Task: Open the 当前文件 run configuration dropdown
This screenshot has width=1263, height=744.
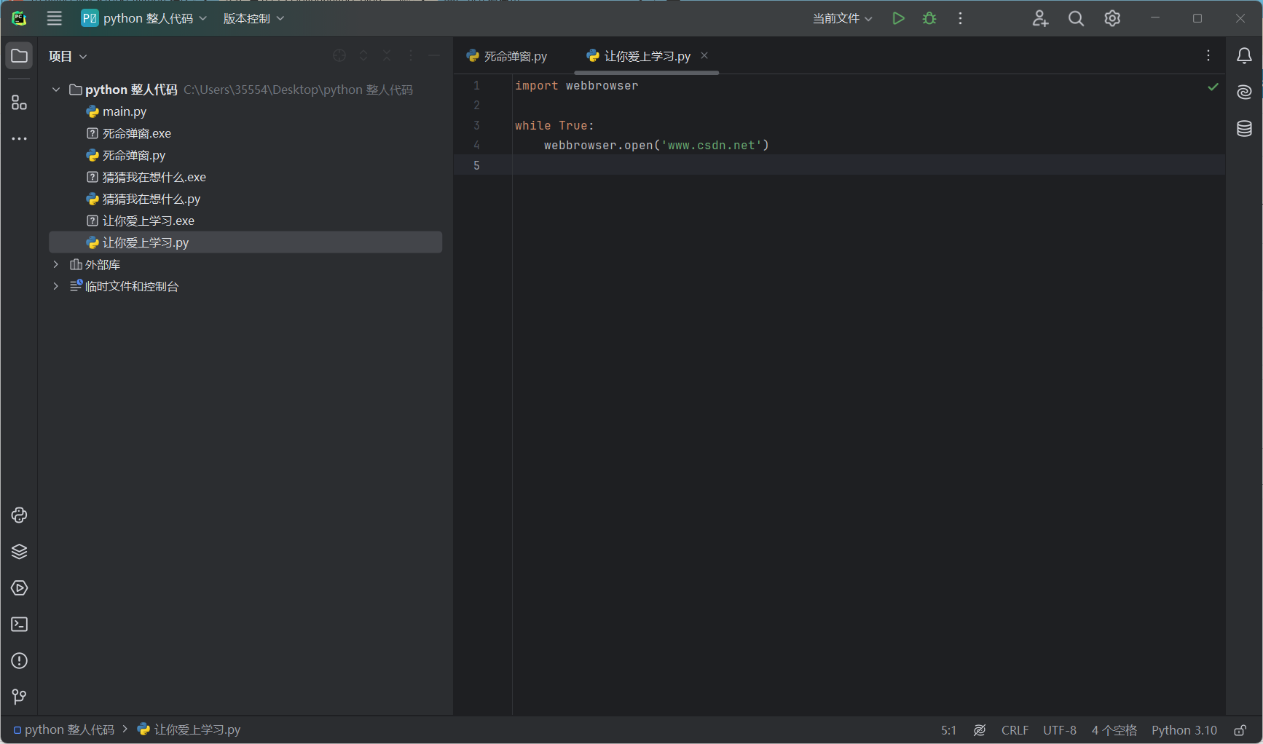Action: 842,18
